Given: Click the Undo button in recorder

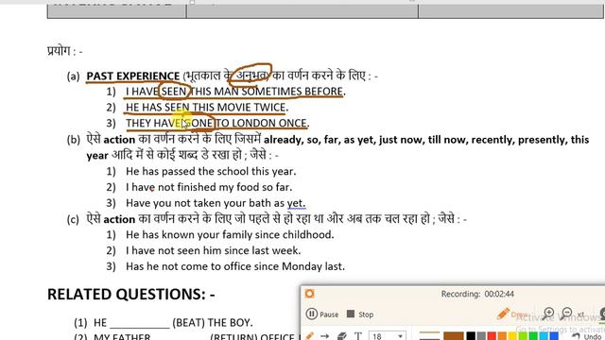Looking at the screenshot, I should pyautogui.click(x=586, y=336).
